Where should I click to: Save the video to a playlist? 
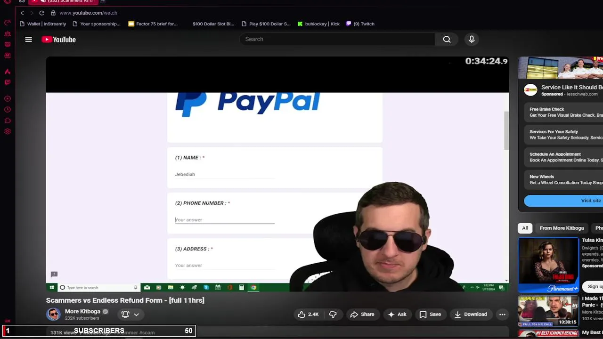click(430, 315)
